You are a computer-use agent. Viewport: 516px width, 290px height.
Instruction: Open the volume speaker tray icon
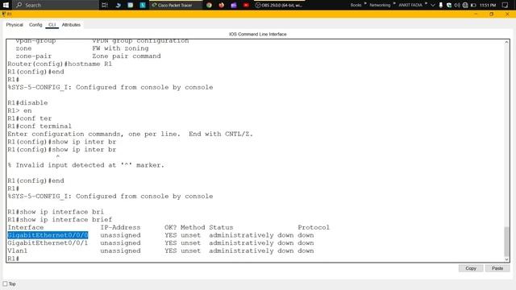[x=457, y=5]
